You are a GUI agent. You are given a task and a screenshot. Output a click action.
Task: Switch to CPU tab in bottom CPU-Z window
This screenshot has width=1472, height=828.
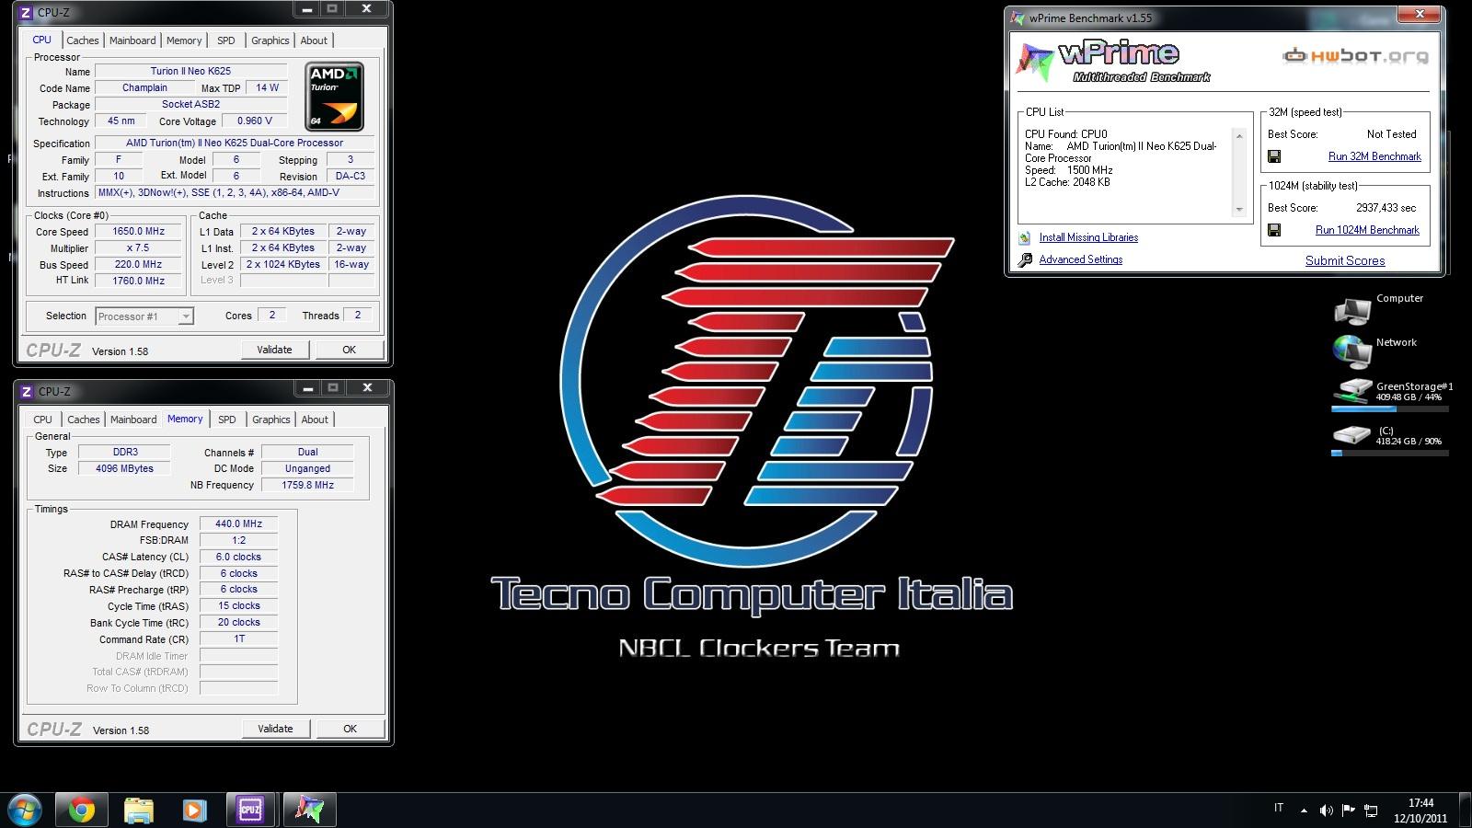pos(42,420)
